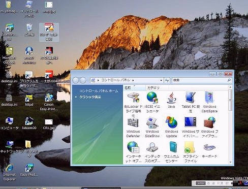
Task: Open the address bar history dropdown
Action: (x=161, y=80)
